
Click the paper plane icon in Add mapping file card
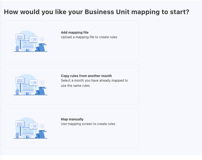click(x=42, y=39)
